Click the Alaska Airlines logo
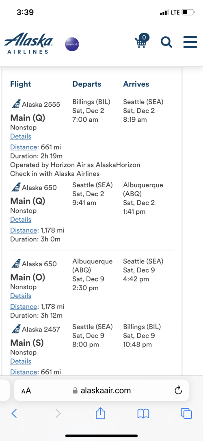Viewport: 203px width, 441px height. [28, 43]
